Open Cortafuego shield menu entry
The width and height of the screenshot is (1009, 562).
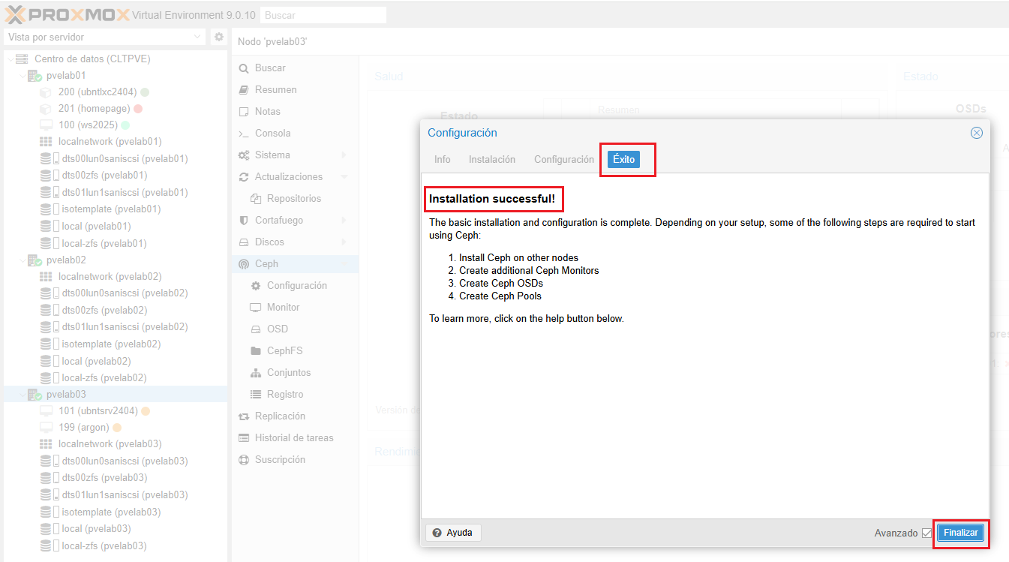point(293,221)
